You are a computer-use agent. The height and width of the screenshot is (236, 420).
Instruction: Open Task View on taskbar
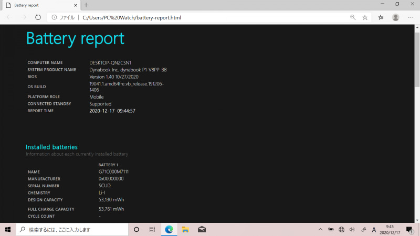152,229
